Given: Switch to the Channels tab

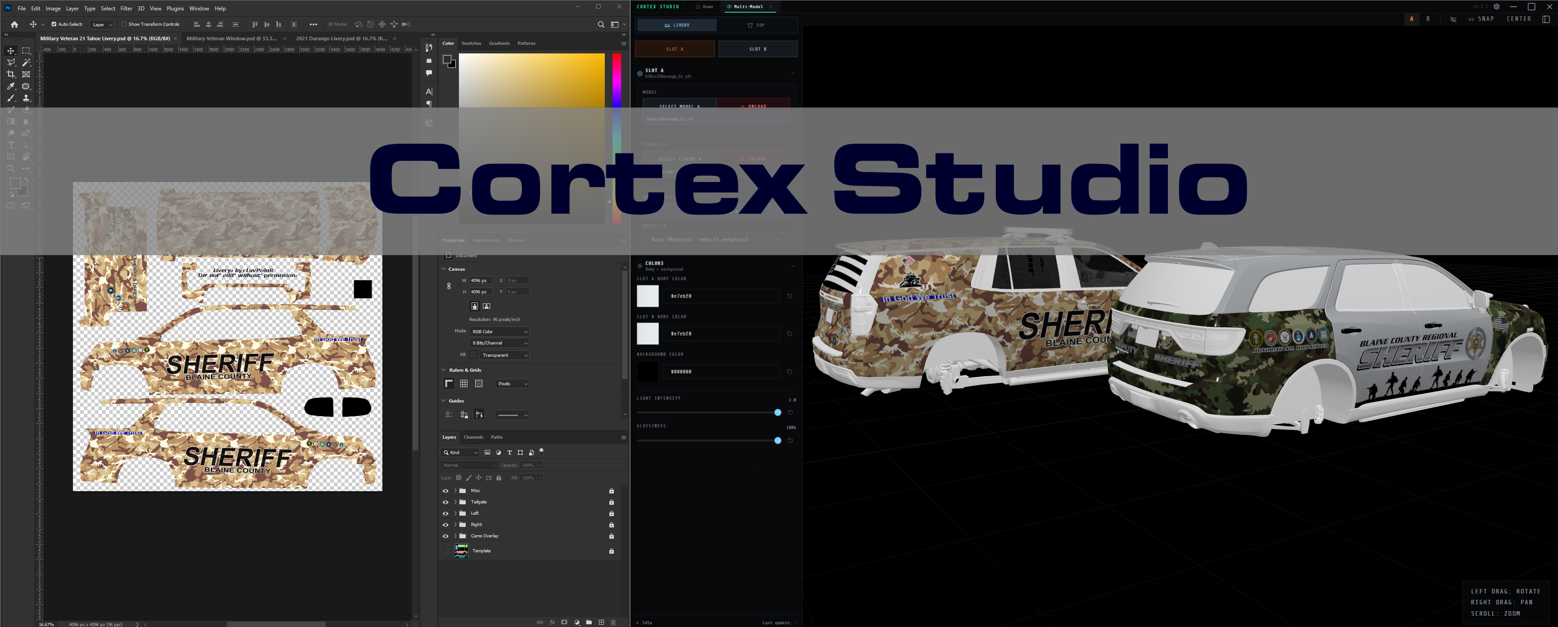Looking at the screenshot, I should tap(473, 437).
